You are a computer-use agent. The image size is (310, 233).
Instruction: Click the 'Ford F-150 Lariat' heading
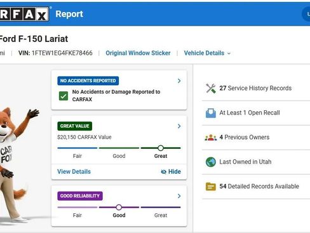click(34, 39)
